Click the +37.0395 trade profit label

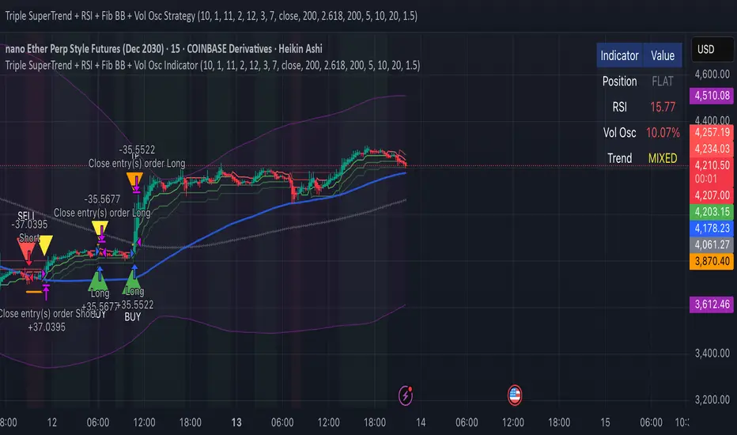[47, 327]
